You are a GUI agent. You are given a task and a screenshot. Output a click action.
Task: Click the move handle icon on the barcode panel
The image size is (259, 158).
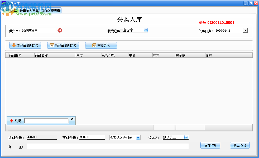(11, 121)
